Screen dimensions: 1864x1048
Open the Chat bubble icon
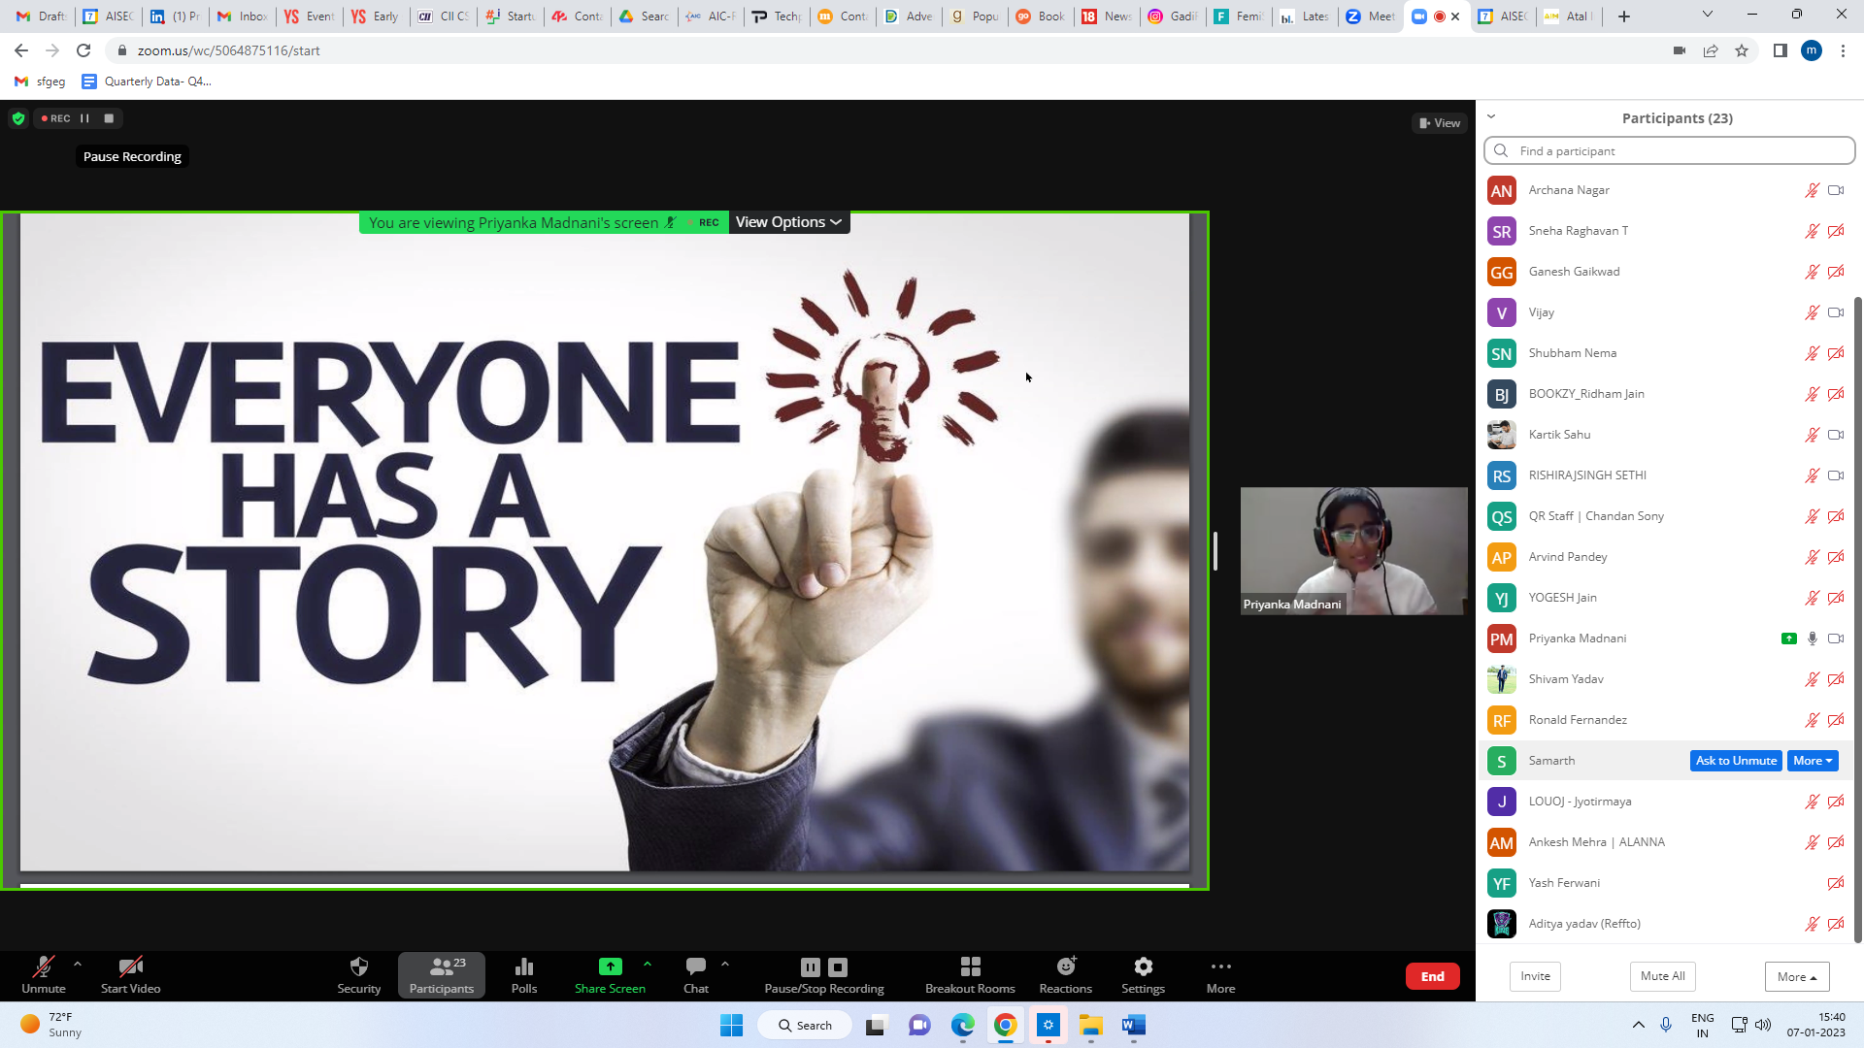point(695,966)
